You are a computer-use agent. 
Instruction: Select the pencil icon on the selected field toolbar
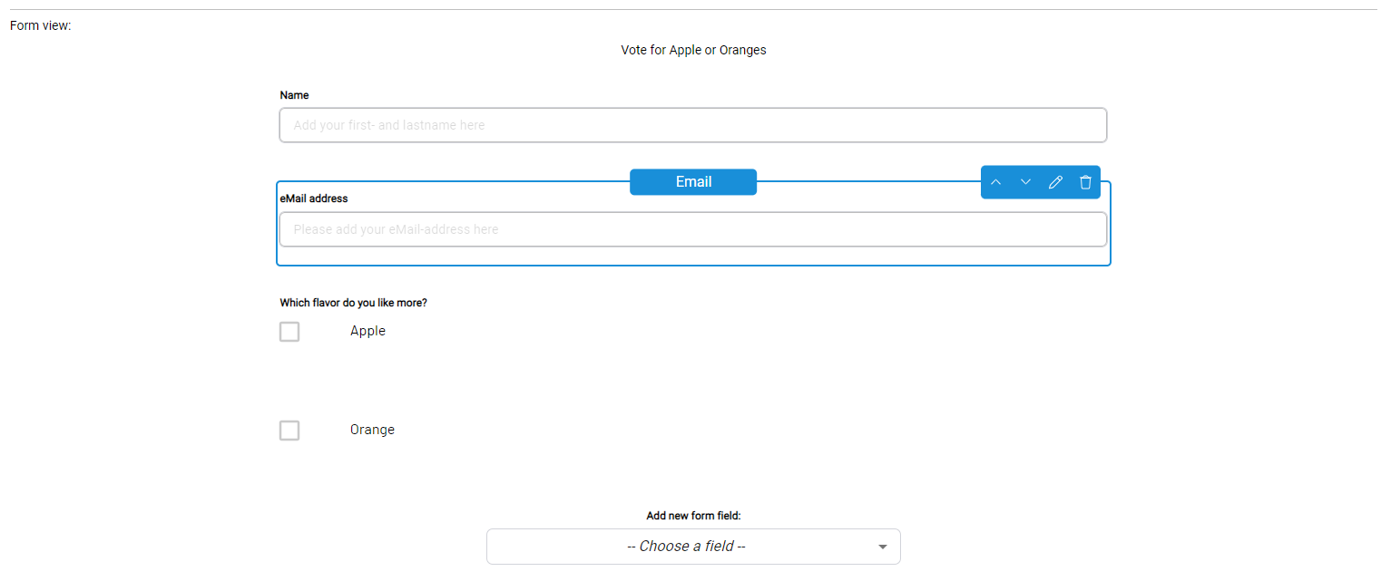coord(1055,181)
